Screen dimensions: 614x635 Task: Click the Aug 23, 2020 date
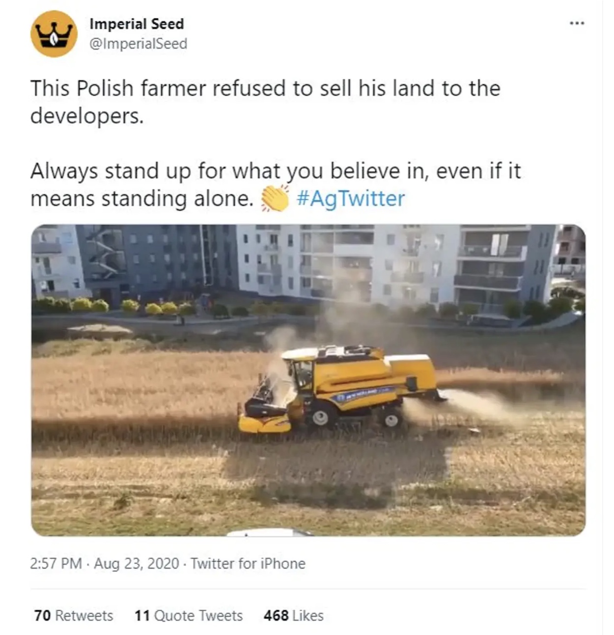pos(137,563)
